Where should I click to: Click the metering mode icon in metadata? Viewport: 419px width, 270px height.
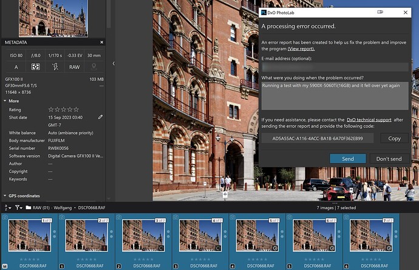pos(36,67)
